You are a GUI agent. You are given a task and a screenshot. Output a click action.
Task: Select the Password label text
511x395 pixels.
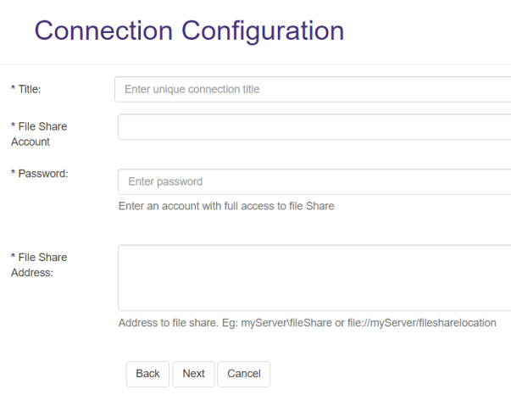(42, 174)
